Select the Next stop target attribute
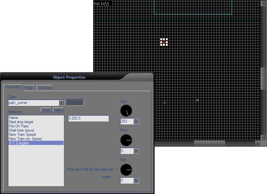 point(21,122)
